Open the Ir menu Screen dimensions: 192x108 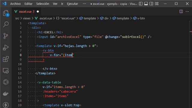pyautogui.click(x=62, y=4)
